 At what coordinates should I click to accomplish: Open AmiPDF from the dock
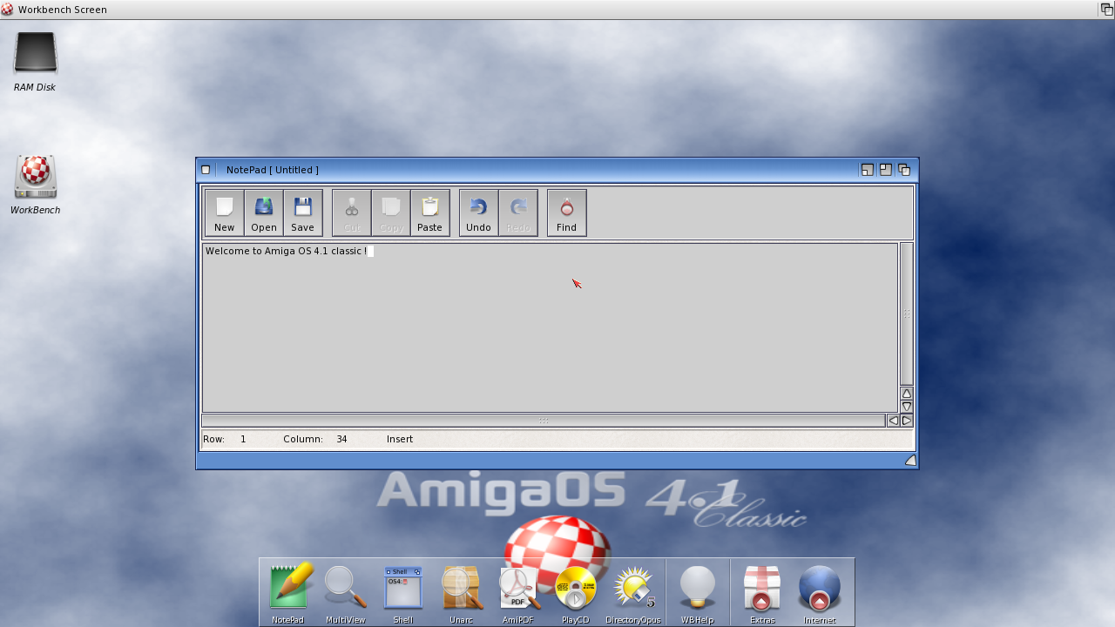(x=518, y=594)
